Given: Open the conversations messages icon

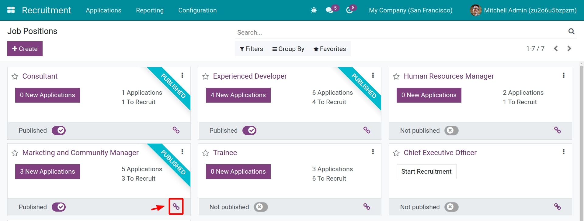Looking at the screenshot, I should (x=329, y=10).
